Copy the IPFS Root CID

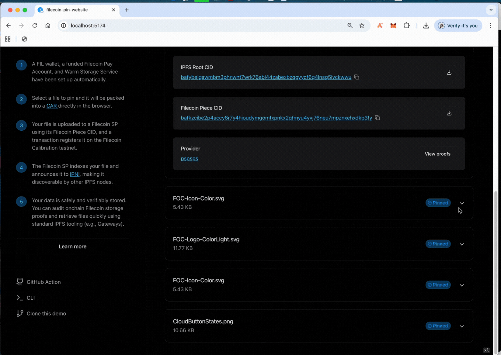(x=357, y=77)
